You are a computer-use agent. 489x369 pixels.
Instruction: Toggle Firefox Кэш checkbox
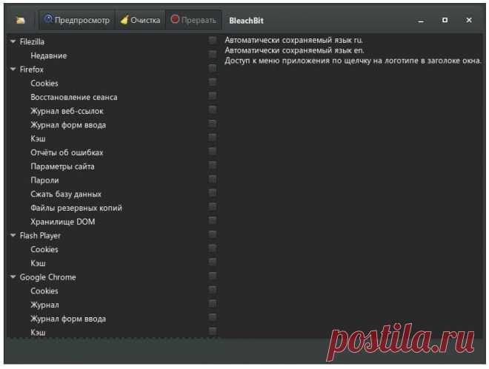(x=213, y=138)
